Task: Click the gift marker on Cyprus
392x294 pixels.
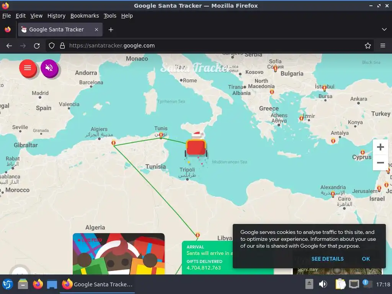Action: (x=363, y=152)
